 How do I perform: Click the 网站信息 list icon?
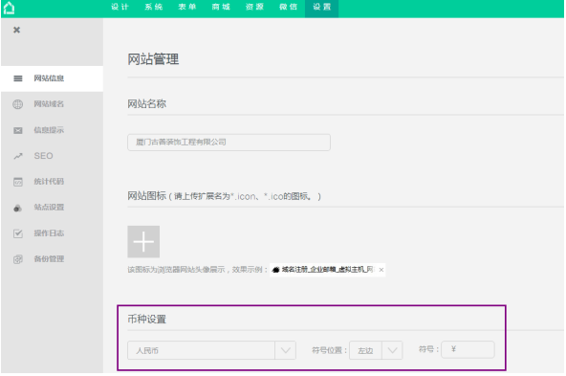coord(17,78)
